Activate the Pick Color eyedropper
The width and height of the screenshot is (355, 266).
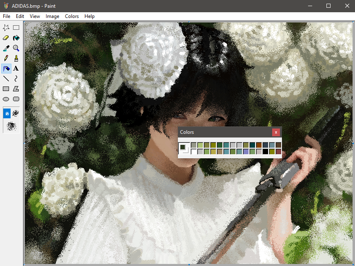click(6, 48)
